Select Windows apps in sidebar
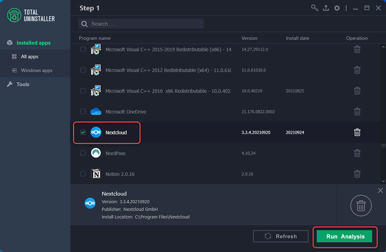This screenshot has height=252, width=386. click(37, 70)
